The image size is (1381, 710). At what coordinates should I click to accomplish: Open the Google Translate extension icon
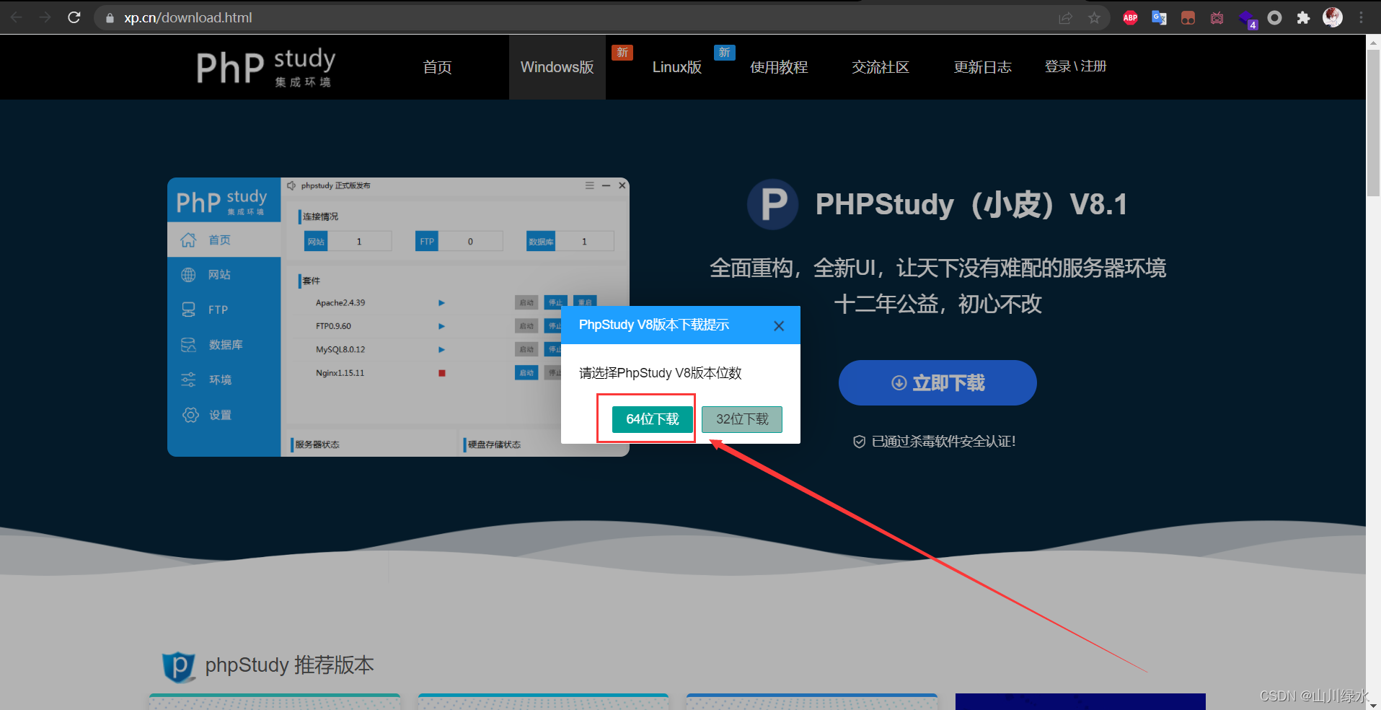click(x=1159, y=18)
